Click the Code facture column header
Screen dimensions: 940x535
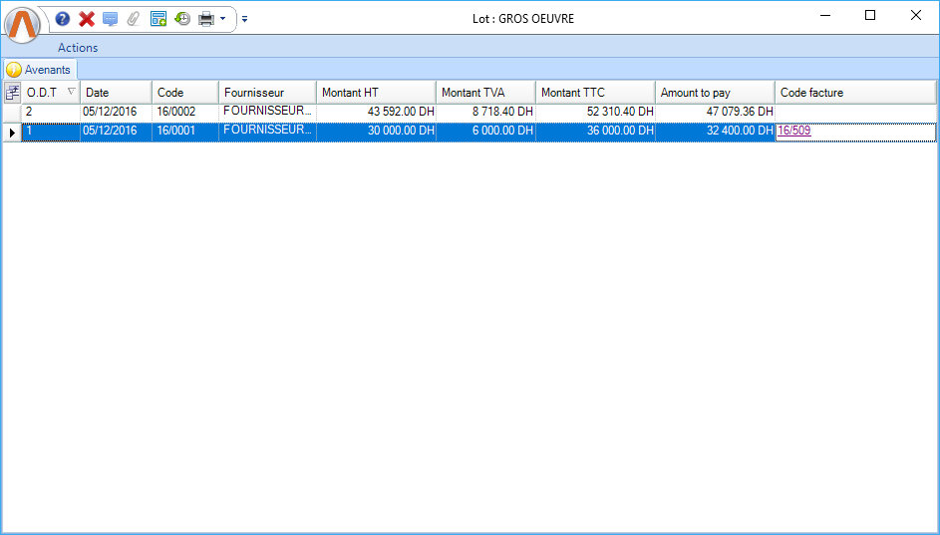pyautogui.click(x=854, y=93)
